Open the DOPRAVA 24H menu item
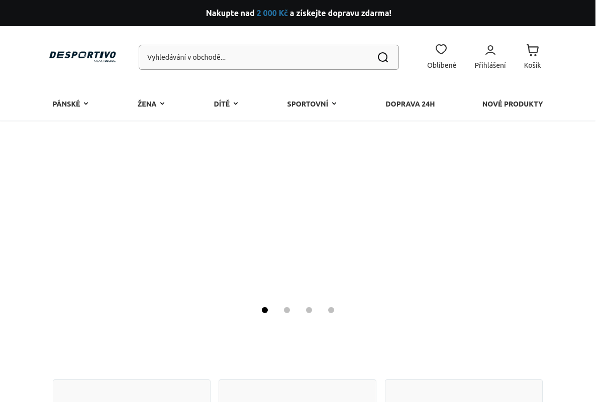Image resolution: width=603 pixels, height=402 pixels. point(410,104)
